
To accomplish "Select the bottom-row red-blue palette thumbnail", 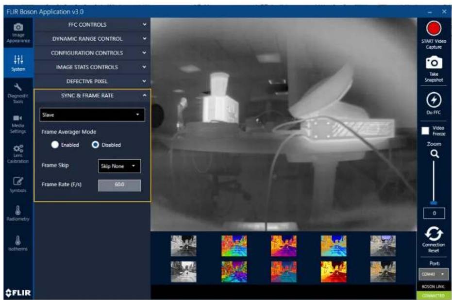I will click(284, 272).
